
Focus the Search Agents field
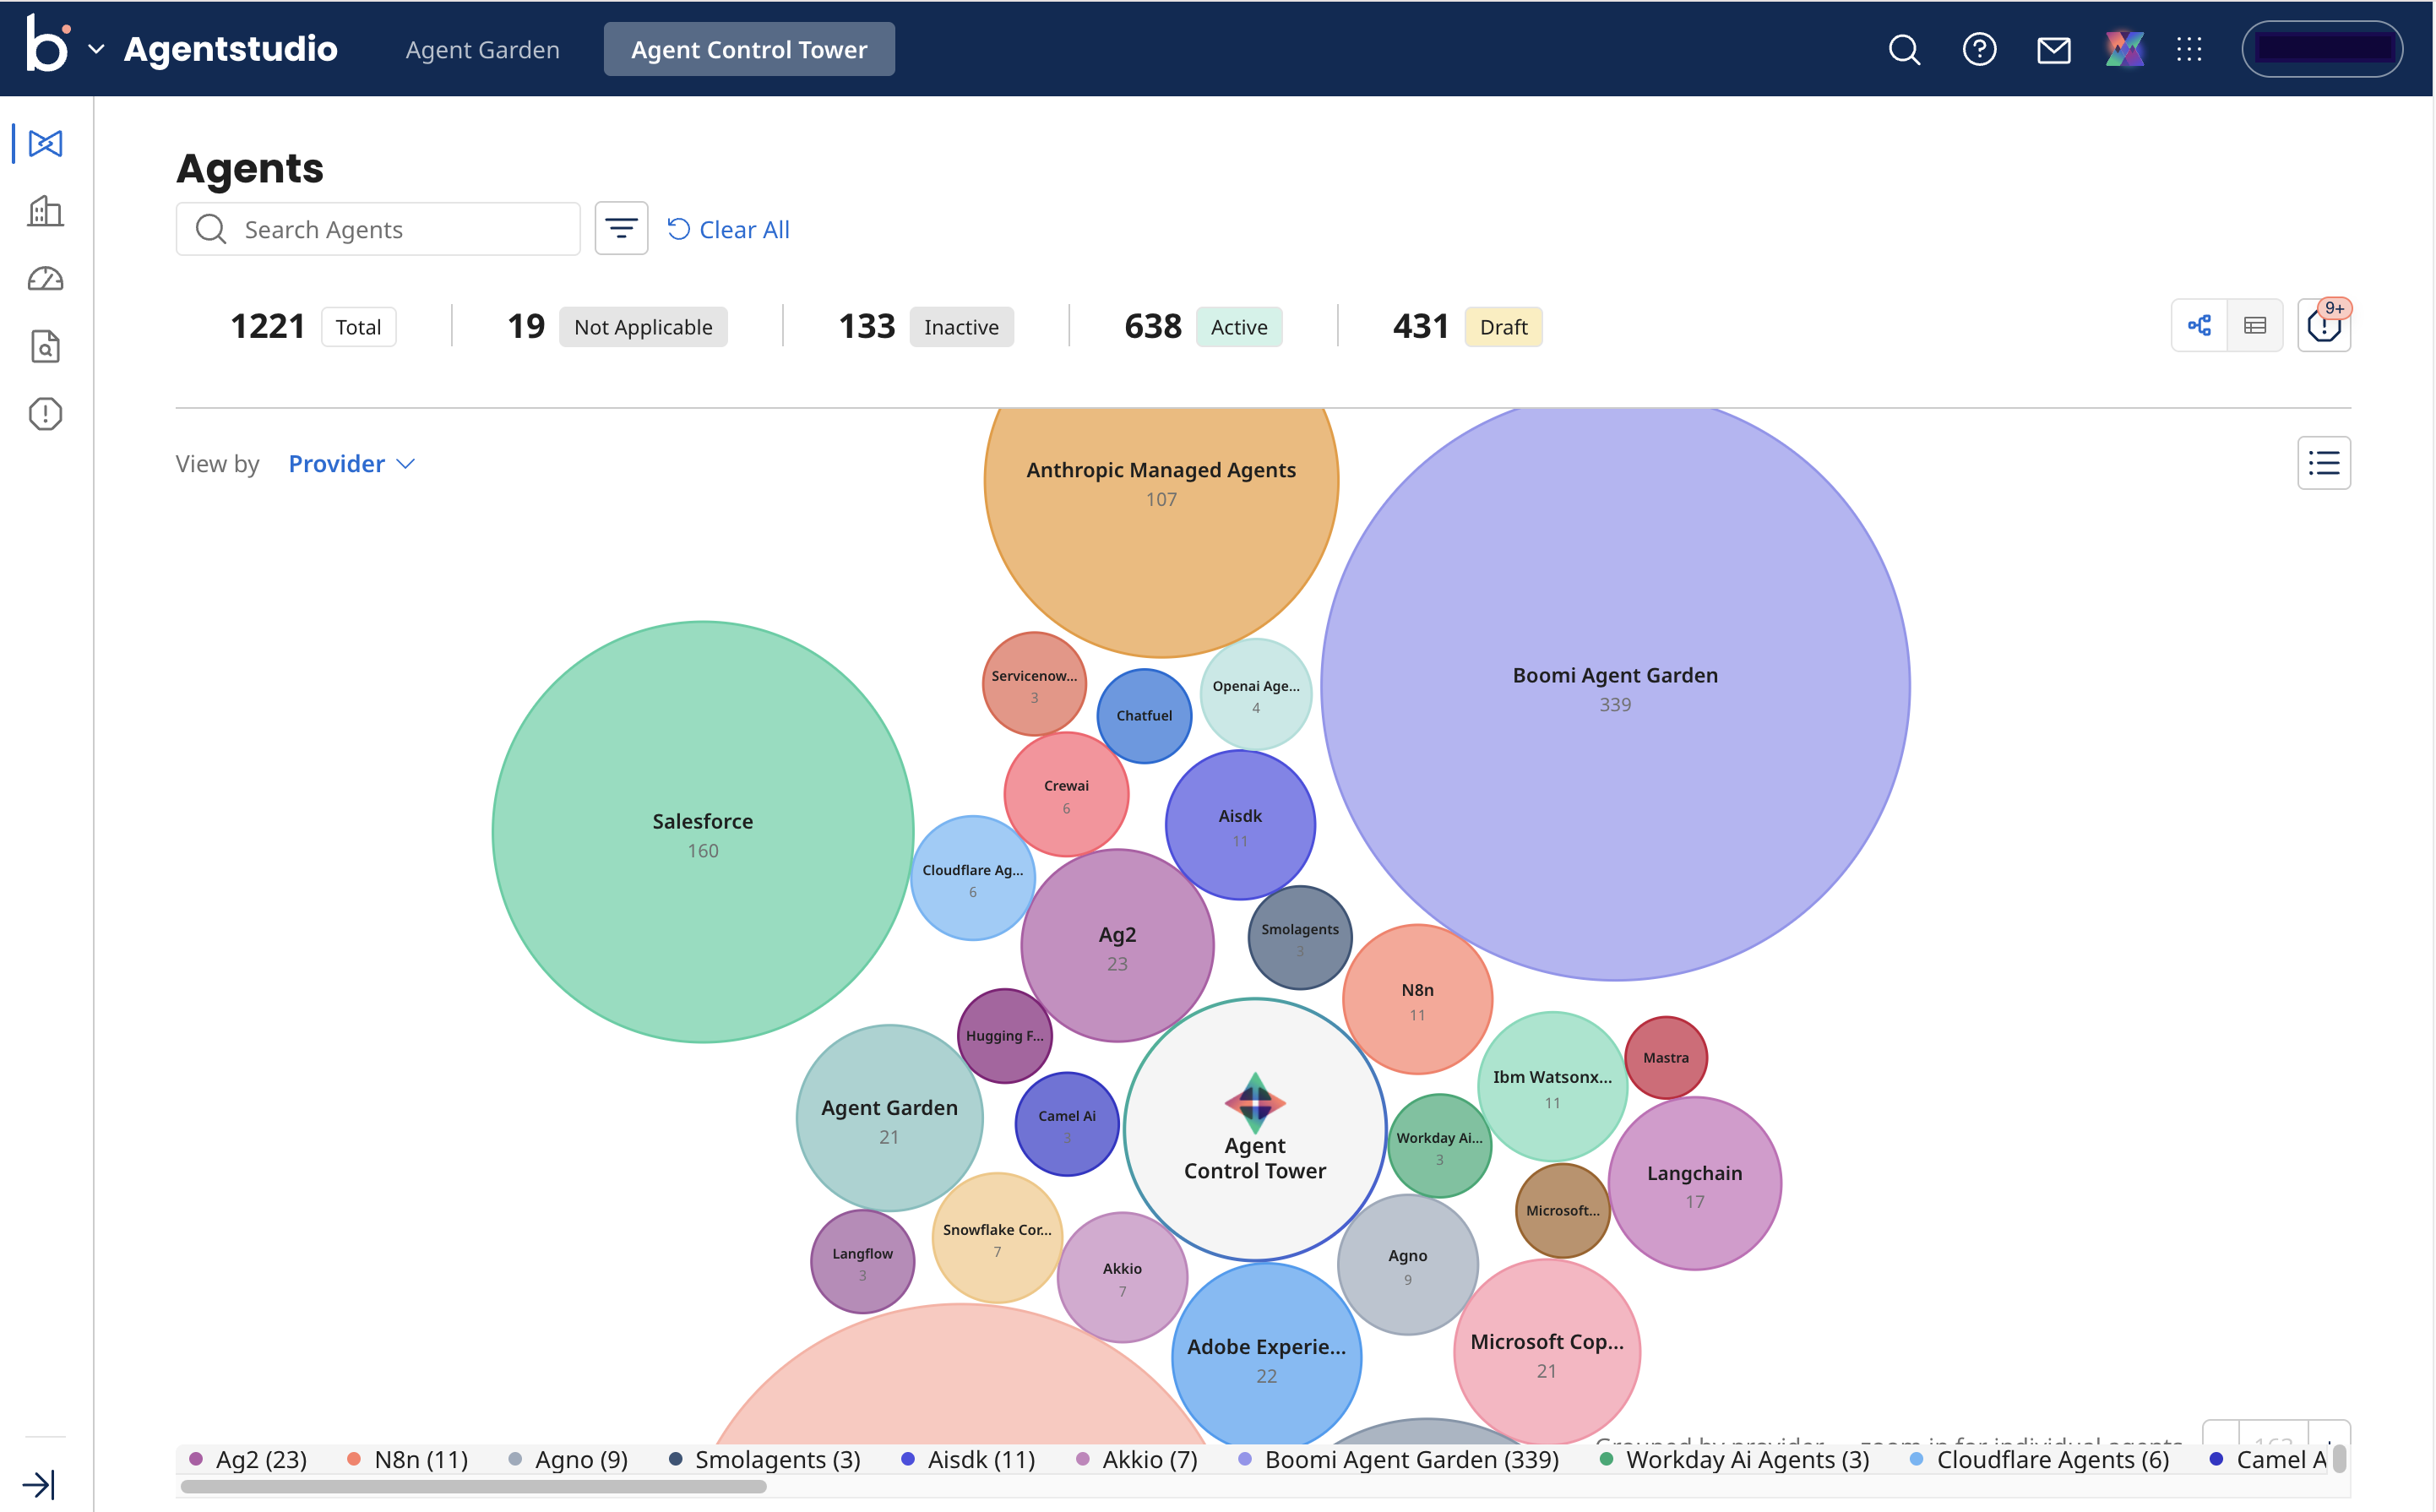[x=378, y=229]
